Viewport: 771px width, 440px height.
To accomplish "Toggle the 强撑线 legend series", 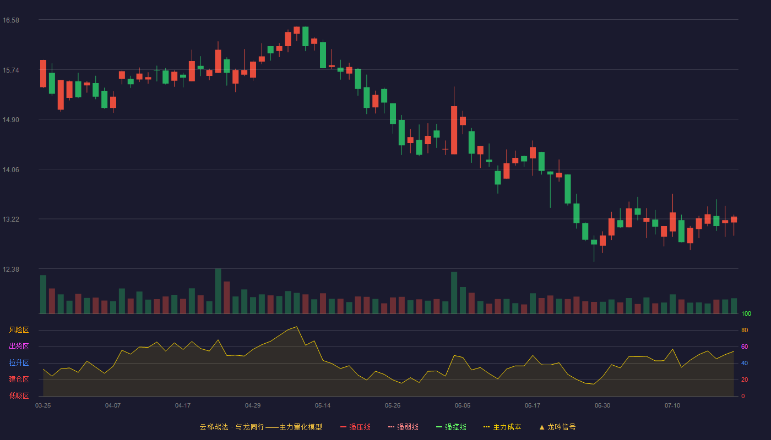I will tap(451, 427).
